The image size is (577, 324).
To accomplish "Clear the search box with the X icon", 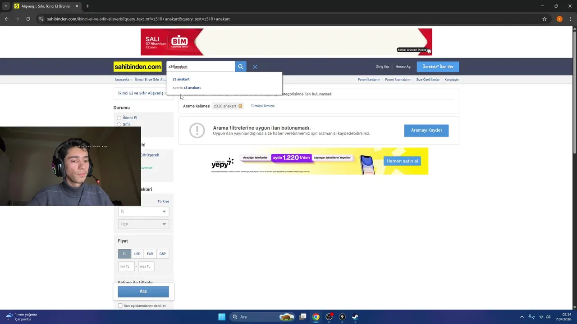I will point(255,67).
